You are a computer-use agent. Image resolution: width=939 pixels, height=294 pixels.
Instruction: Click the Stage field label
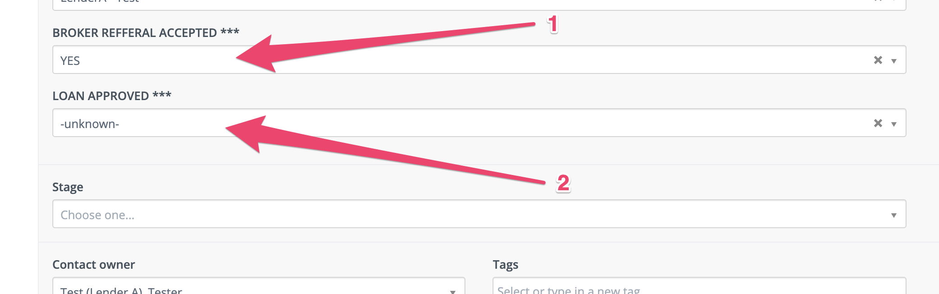[68, 187]
